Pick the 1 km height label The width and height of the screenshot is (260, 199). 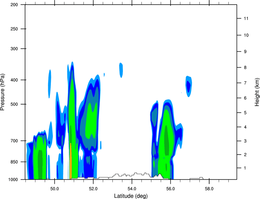click(x=245, y=168)
